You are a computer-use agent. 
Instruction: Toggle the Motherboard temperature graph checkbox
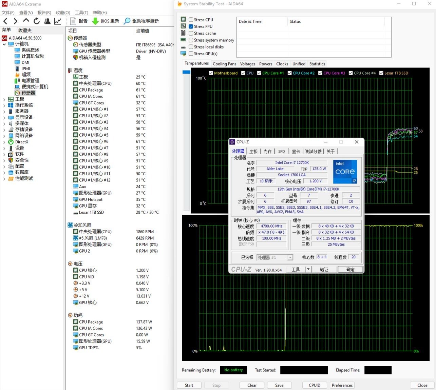[x=211, y=73]
